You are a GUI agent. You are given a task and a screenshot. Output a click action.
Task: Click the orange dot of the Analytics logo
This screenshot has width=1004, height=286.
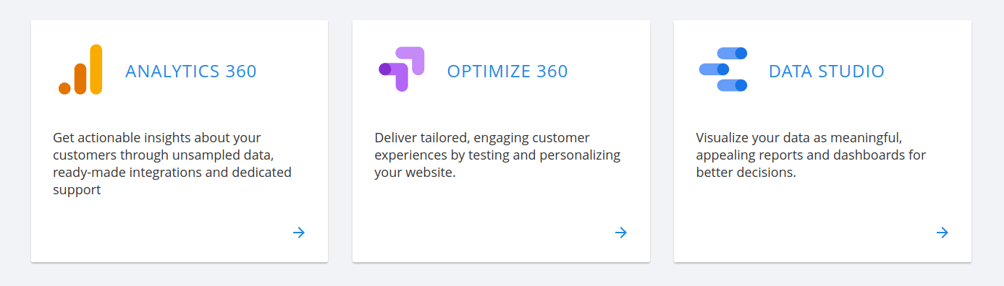pyautogui.click(x=64, y=89)
